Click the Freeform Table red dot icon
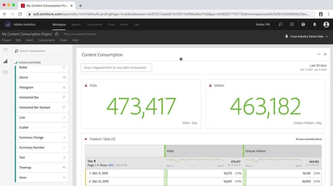Image resolution: width=333 pixels, height=186 pixels. point(86,139)
